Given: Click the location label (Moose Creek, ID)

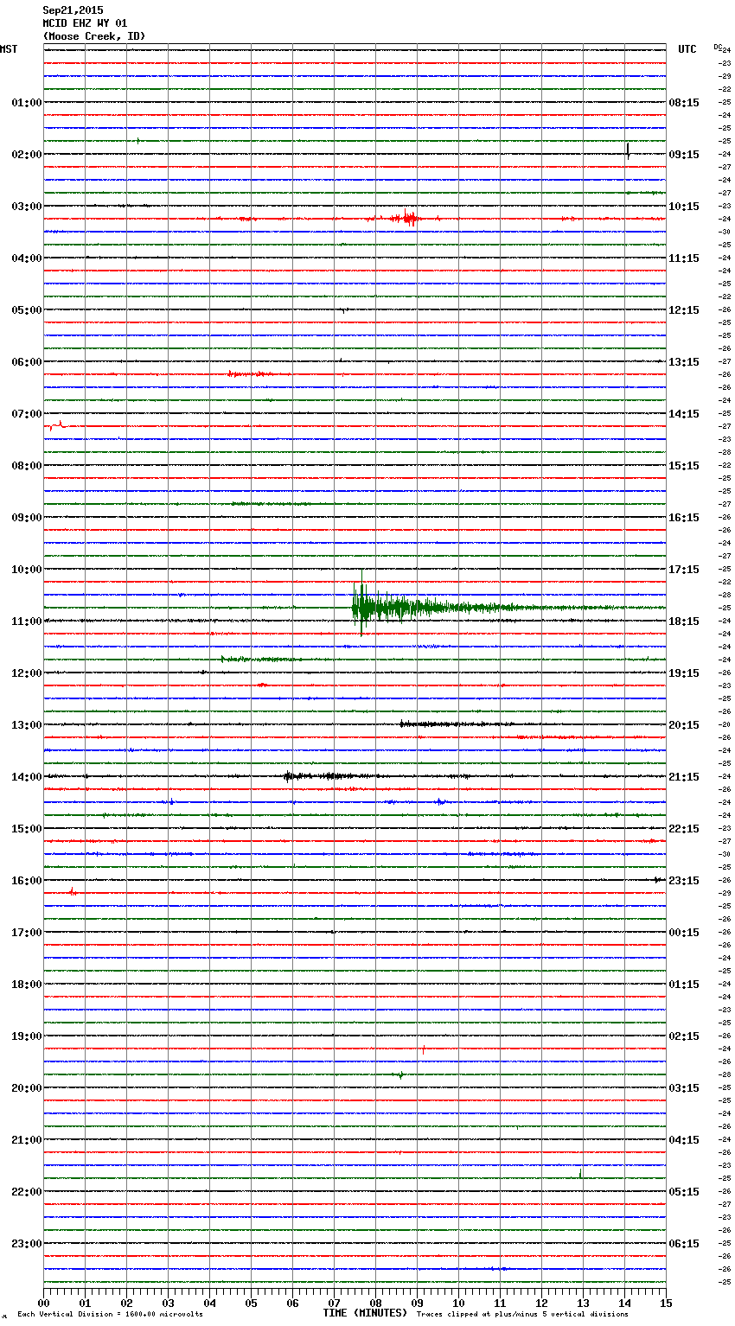Looking at the screenshot, I should [x=94, y=36].
